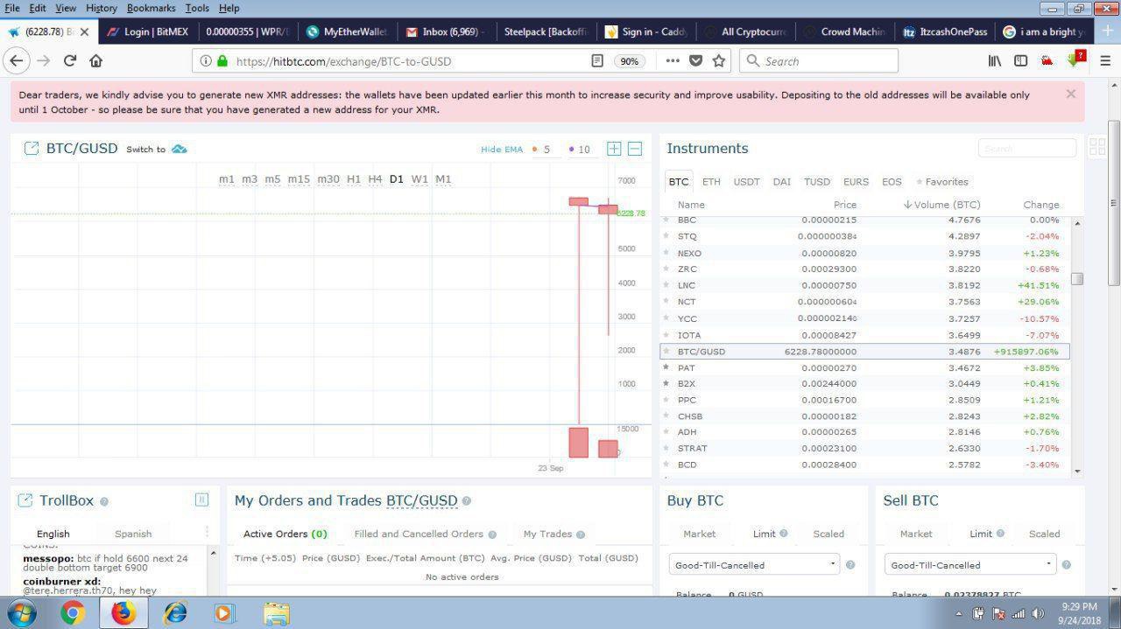Zoom in chart with plus icon
Viewport: 1121px width, 629px height.
click(x=614, y=149)
